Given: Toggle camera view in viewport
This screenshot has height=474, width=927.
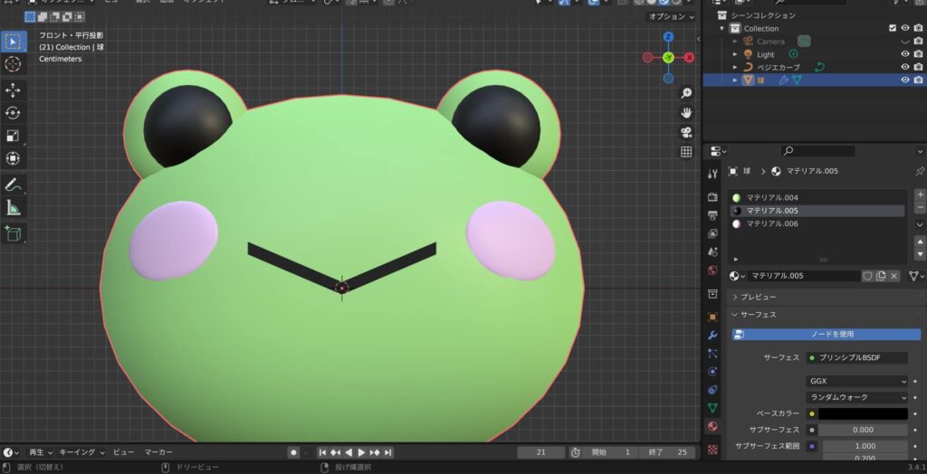Looking at the screenshot, I should click(686, 132).
